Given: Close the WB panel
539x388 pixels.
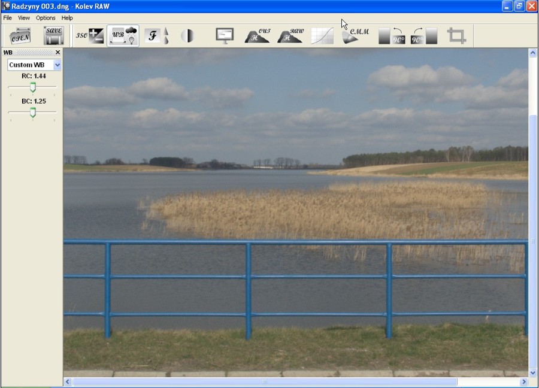Looking at the screenshot, I should tap(58, 53).
